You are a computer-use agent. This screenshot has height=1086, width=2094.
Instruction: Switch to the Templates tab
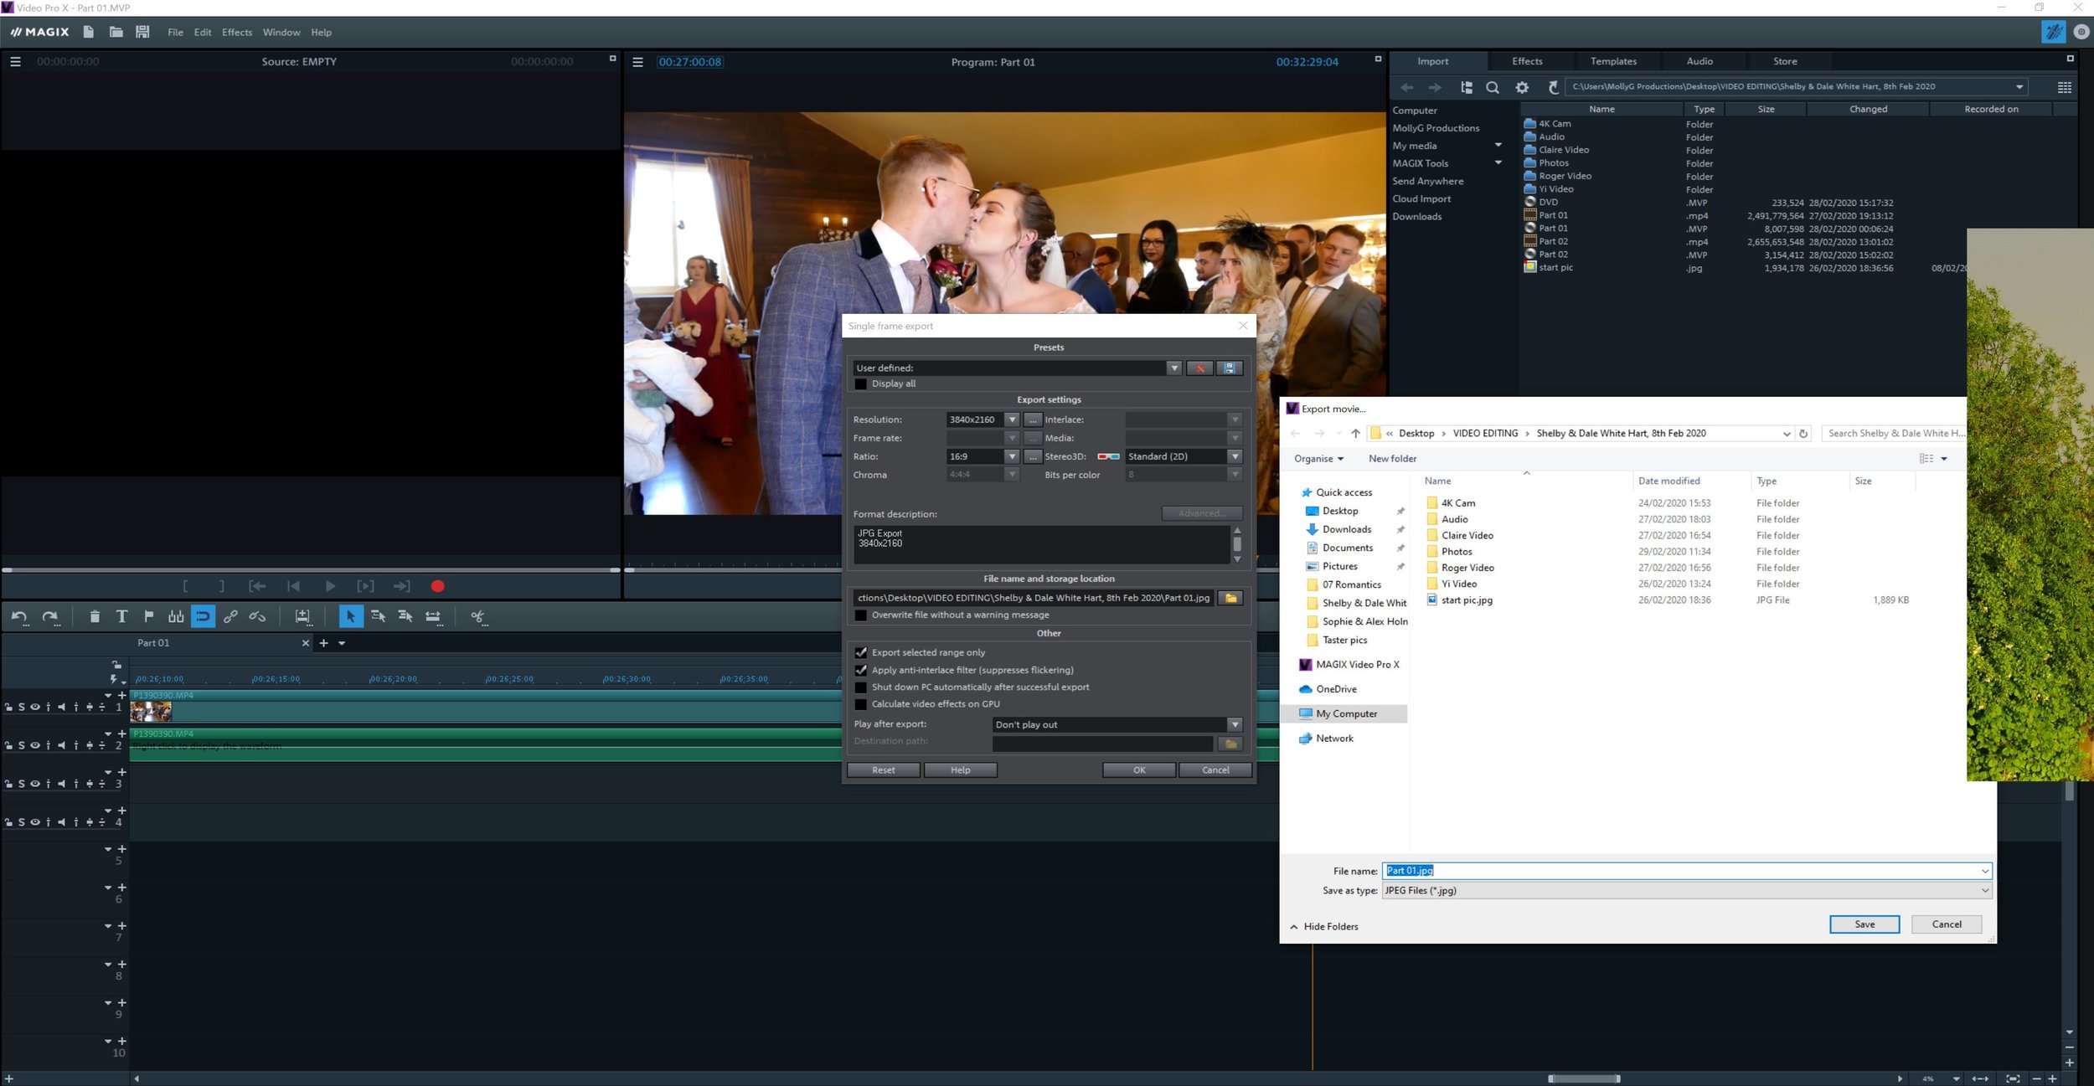tap(1613, 61)
